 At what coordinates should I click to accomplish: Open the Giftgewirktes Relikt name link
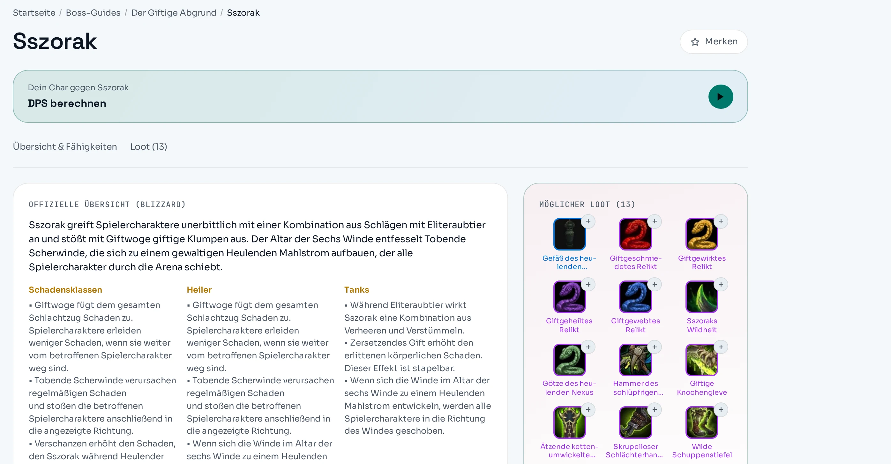701,262
